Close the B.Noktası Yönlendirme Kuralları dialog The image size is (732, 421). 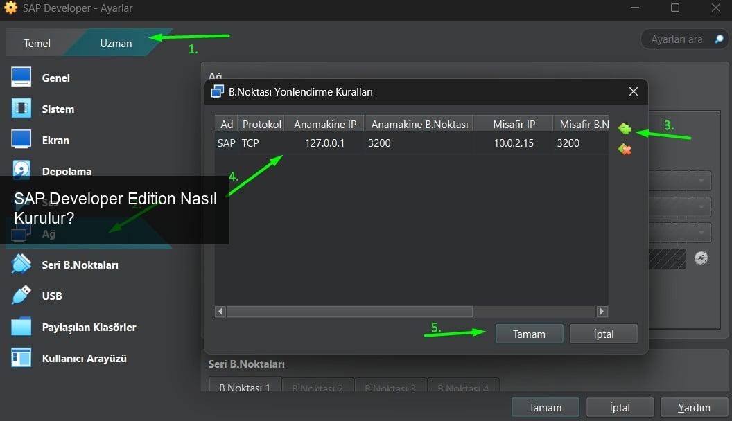click(633, 91)
